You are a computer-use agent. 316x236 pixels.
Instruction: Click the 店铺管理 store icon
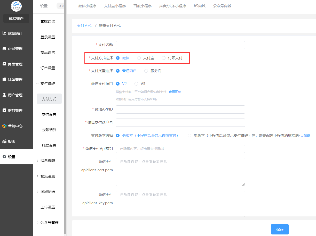point(4,49)
